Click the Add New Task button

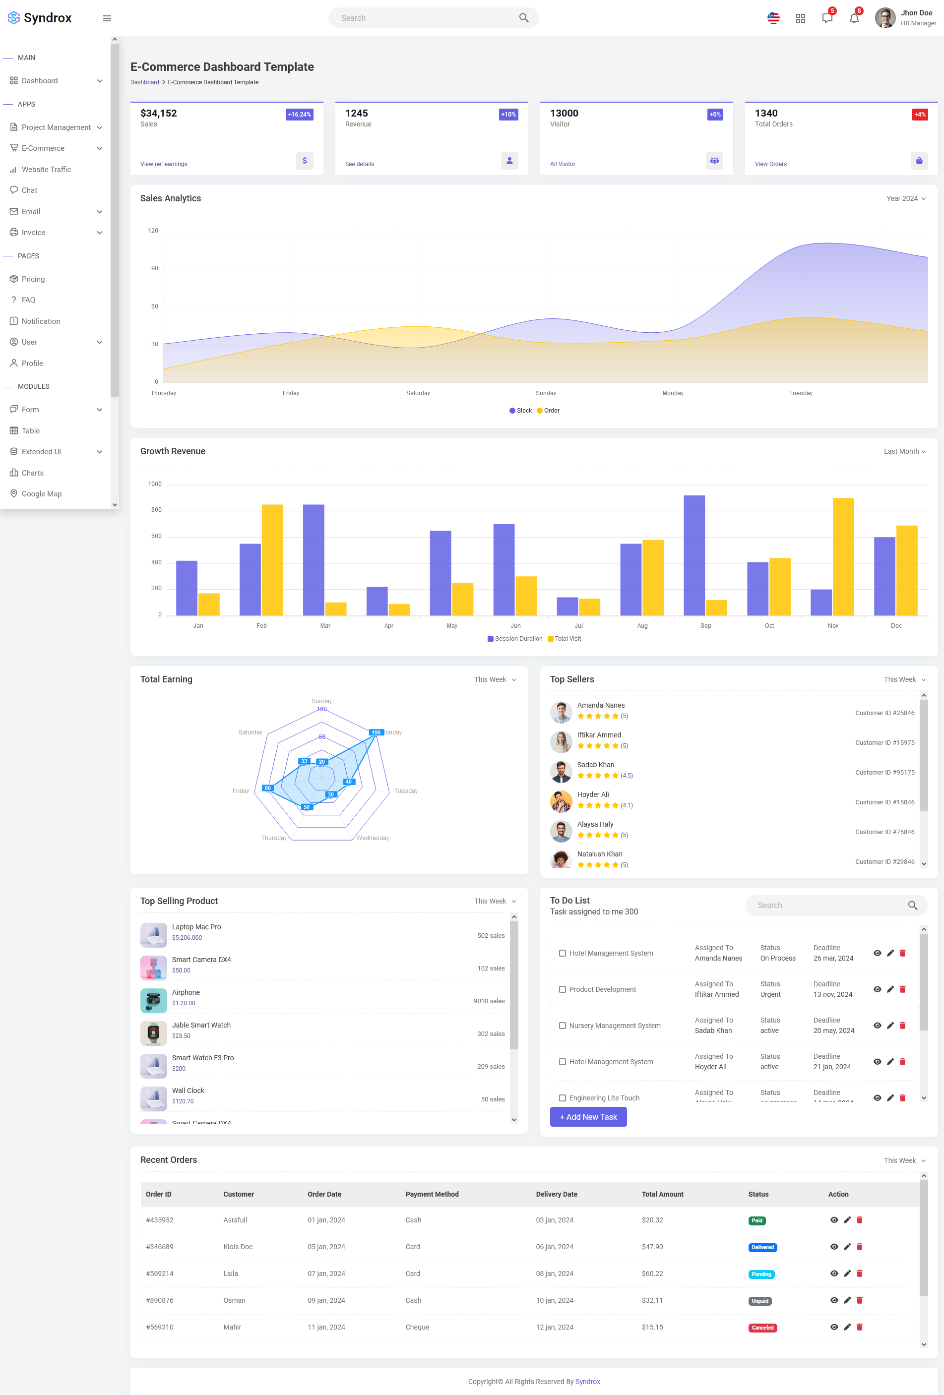[588, 1116]
